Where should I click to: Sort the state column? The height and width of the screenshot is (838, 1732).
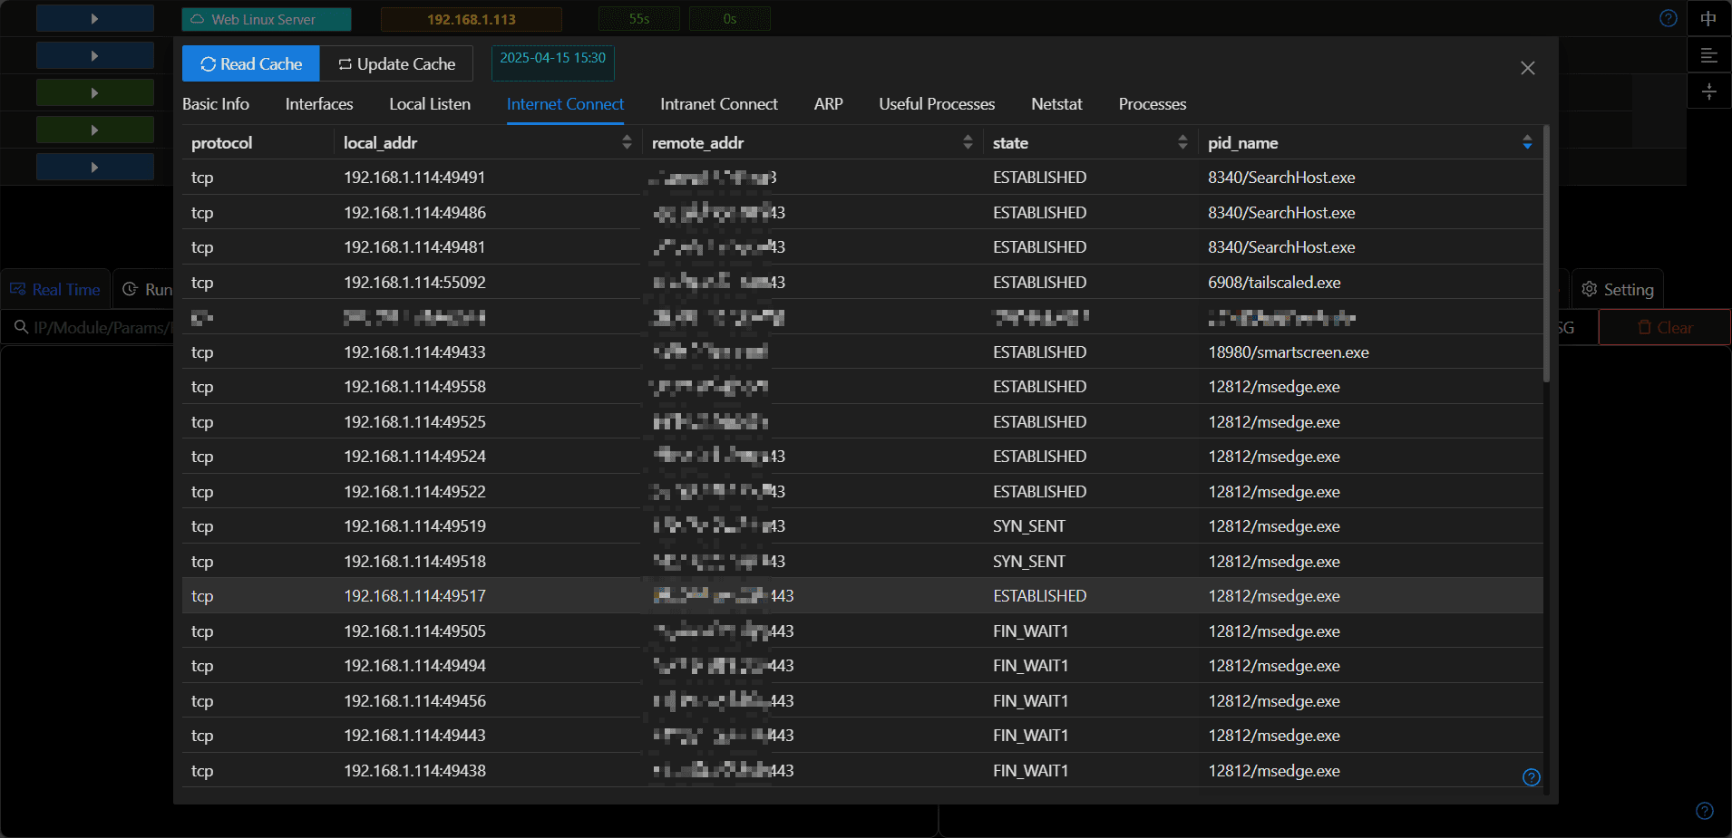coord(1182,142)
